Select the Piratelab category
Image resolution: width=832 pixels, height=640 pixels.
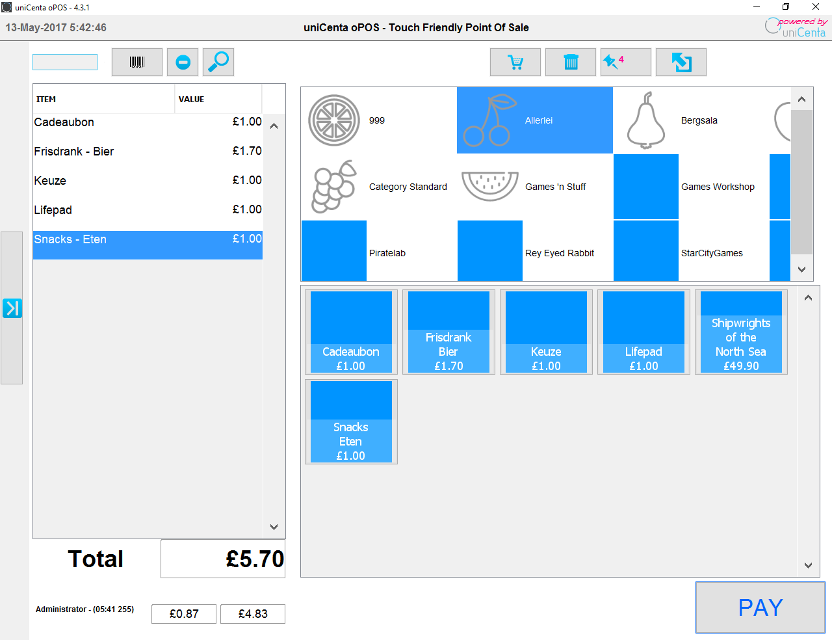point(379,252)
